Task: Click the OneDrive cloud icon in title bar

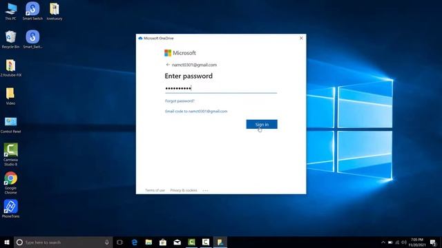Action: 140,38
